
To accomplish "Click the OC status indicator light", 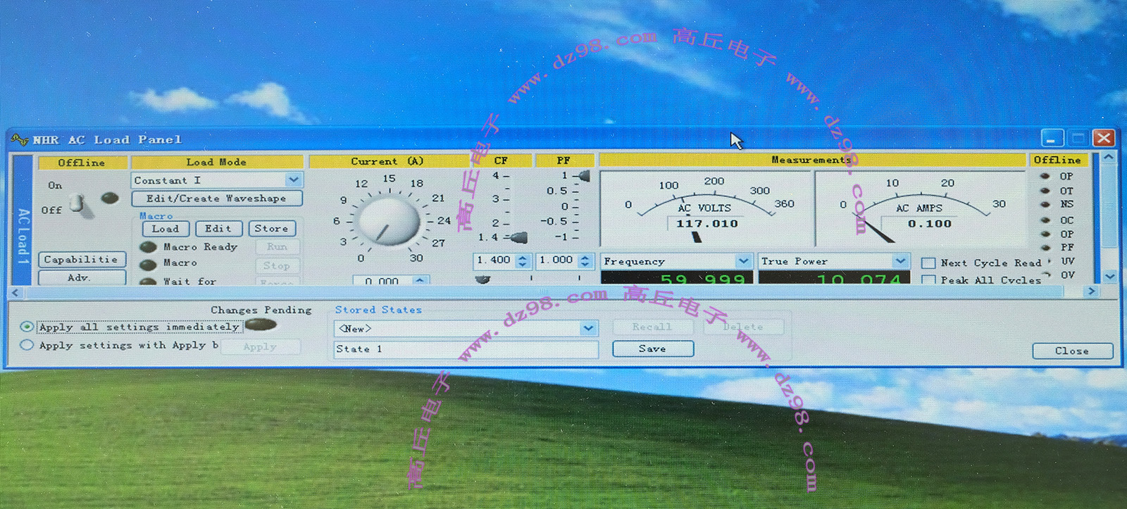I will [1045, 220].
